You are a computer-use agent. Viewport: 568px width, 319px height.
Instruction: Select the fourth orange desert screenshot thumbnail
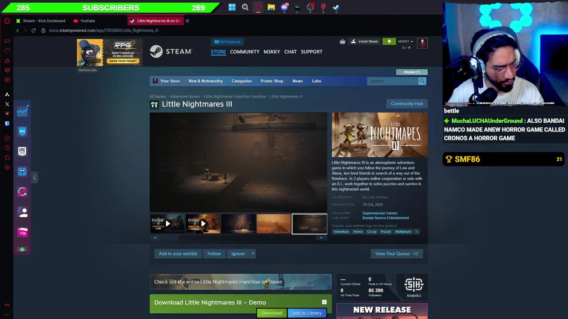click(274, 224)
